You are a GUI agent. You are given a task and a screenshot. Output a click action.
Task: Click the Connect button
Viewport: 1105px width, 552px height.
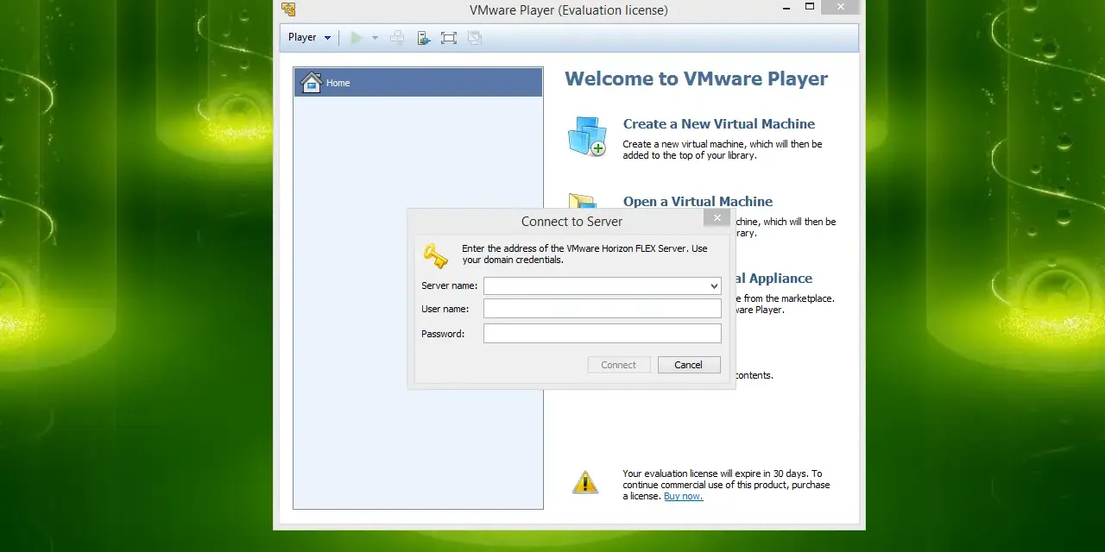(x=618, y=365)
